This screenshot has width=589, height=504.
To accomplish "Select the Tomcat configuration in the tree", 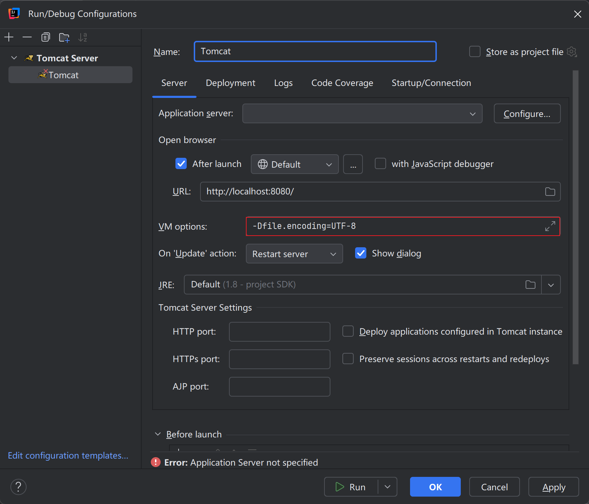I will coord(70,75).
